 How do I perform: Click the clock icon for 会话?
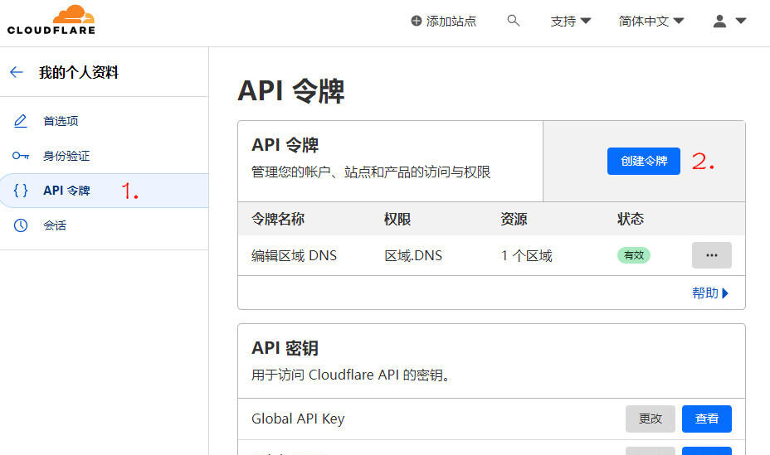(x=21, y=225)
